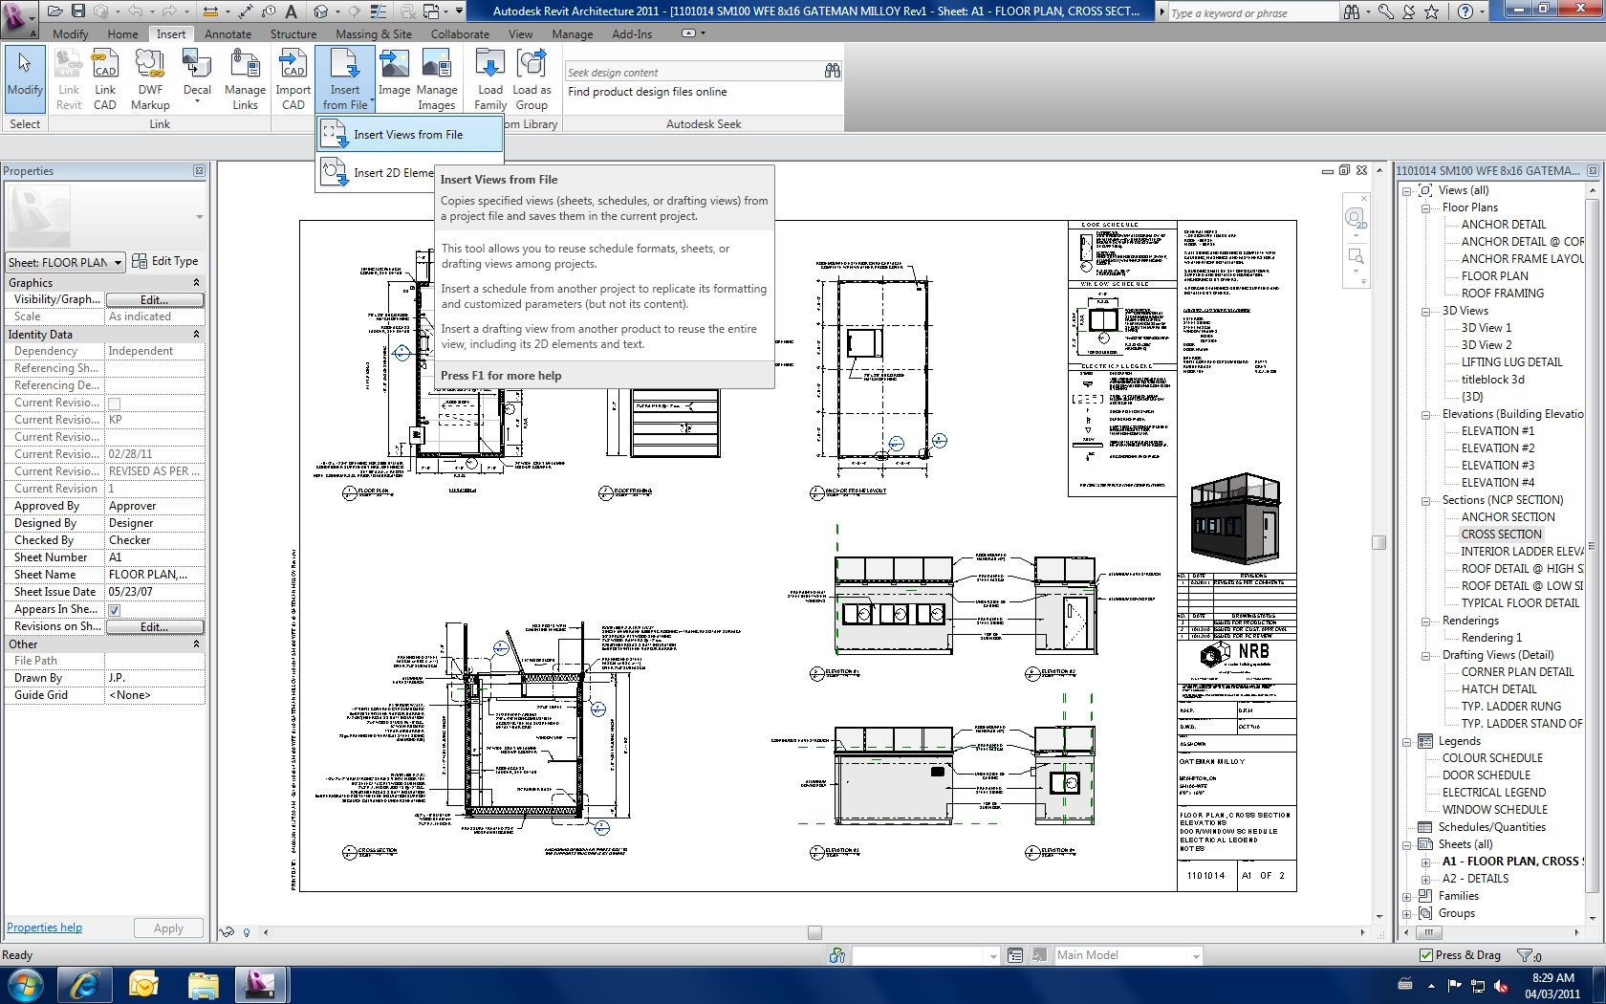Toggle the Appears In Sheet List checkbox
Screen dimensions: 1606x1004
coord(115,610)
